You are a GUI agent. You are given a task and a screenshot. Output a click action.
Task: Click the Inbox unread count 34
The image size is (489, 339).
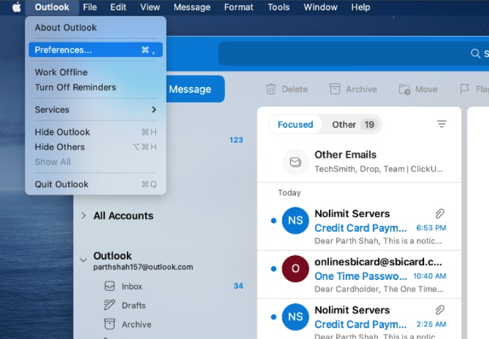[238, 286]
